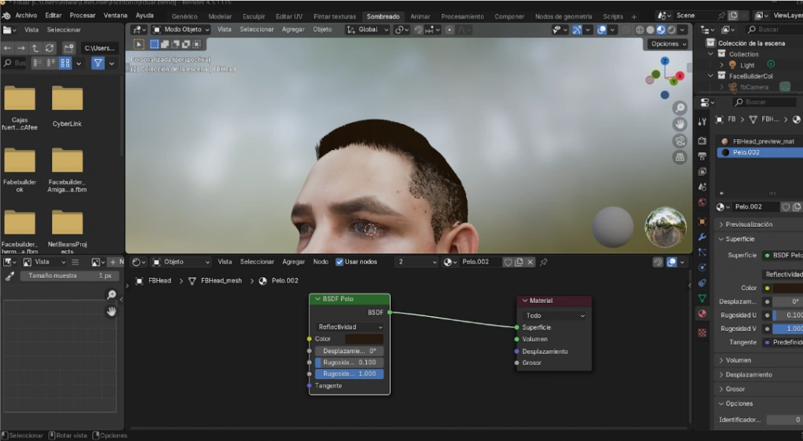Click the viewport zoom magnifier gizmo
Image resolution: width=803 pixels, height=441 pixels.
[x=680, y=108]
